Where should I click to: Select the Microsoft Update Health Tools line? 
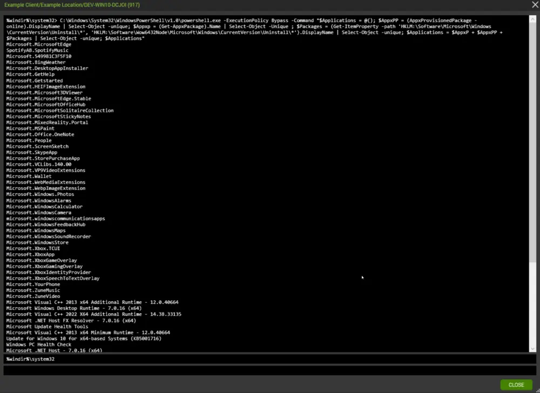point(47,327)
